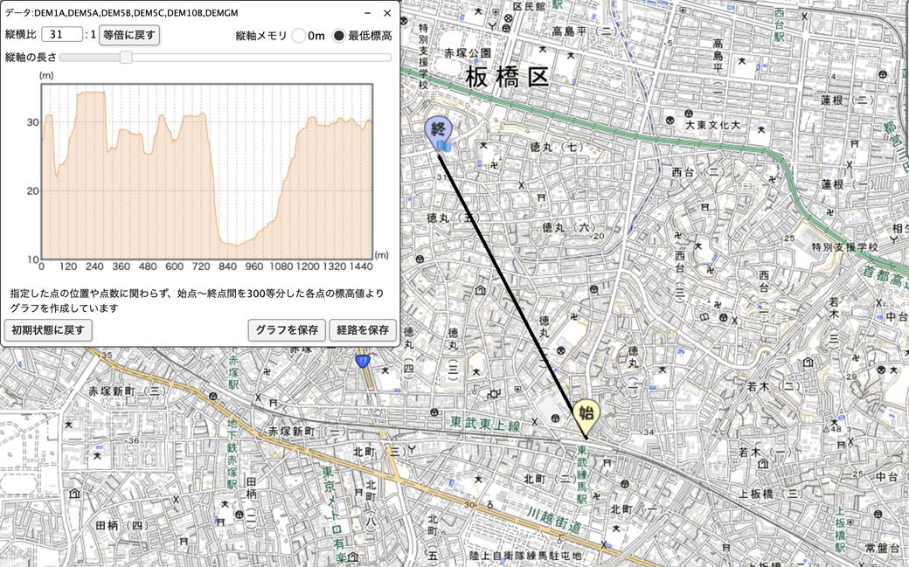Select the 0m vertical axis radio
909x567 pixels.
click(x=299, y=36)
